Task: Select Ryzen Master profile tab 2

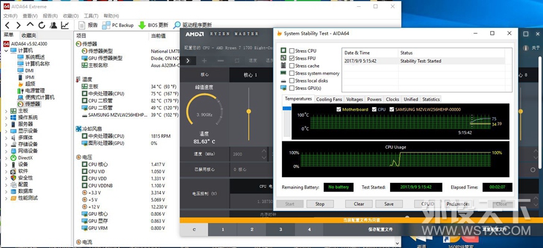Action: [x=252, y=229]
